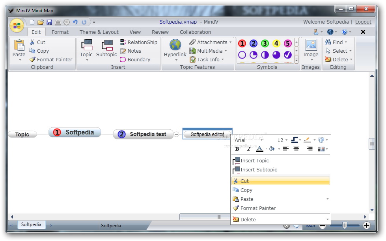The image size is (386, 241).
Task: Undo the last action
Action: 75,22
